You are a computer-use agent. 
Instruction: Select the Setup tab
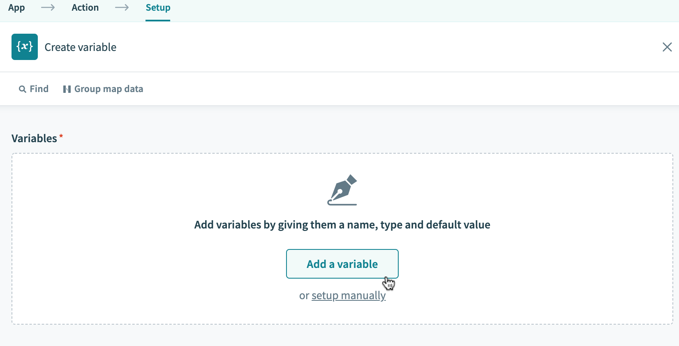[157, 7]
